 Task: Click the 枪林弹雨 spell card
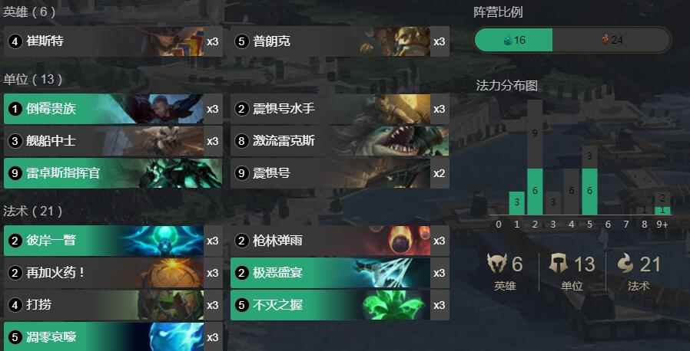point(340,241)
